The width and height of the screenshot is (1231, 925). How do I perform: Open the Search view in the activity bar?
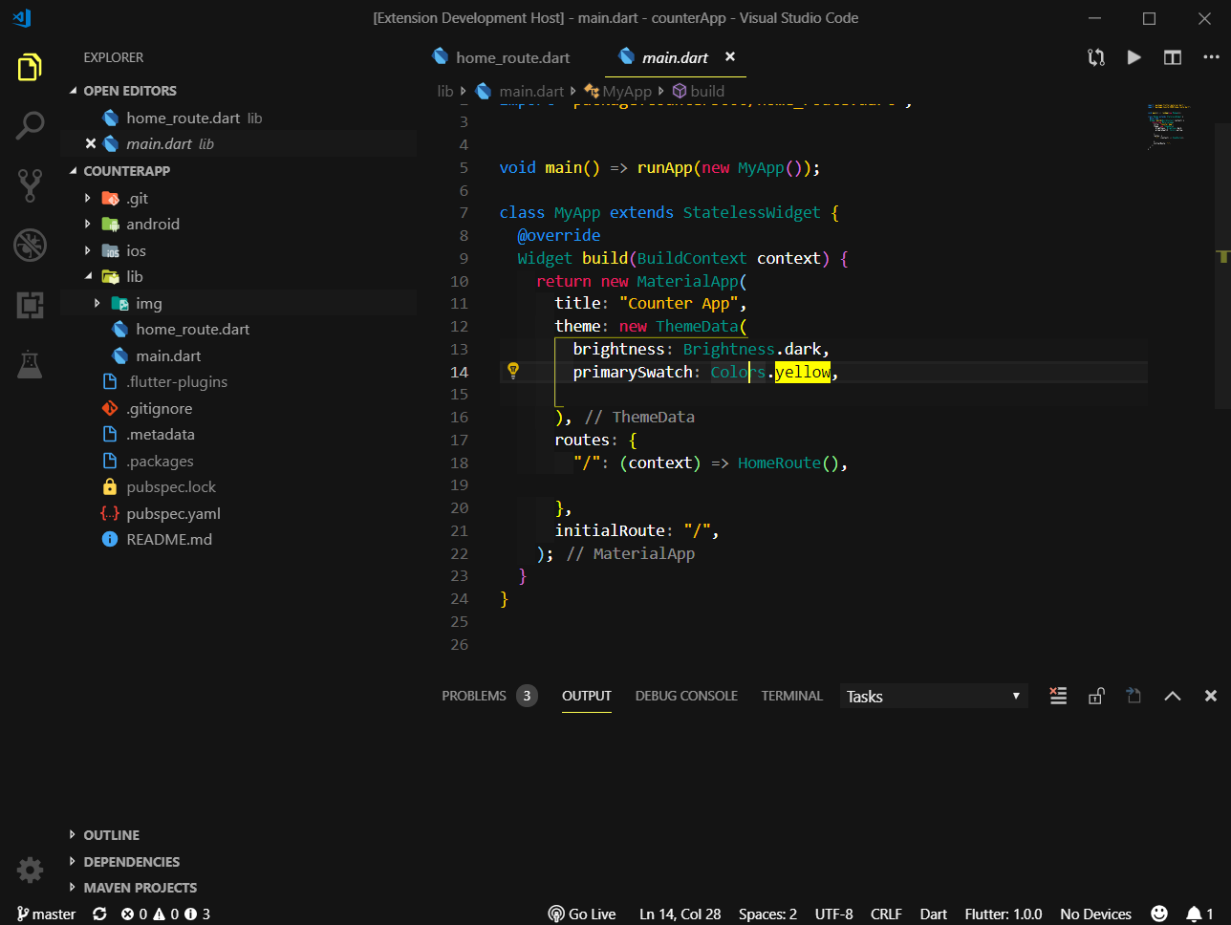click(29, 125)
